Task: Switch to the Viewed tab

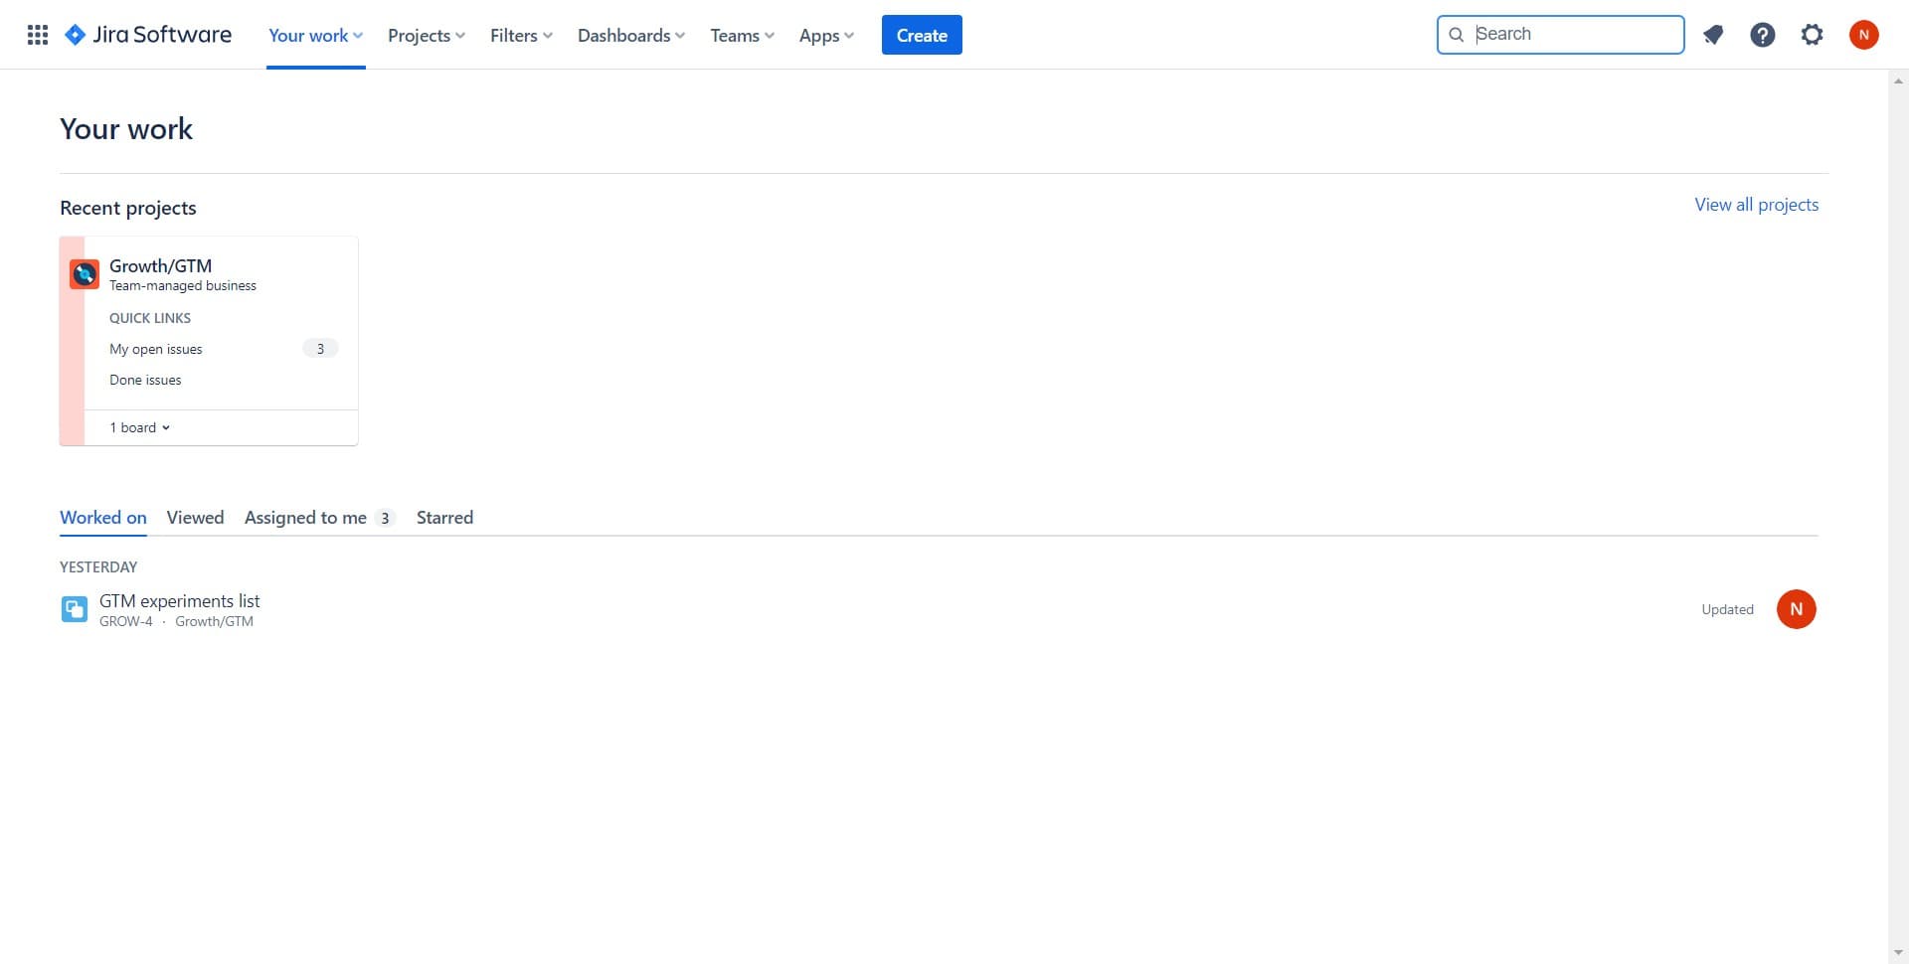Action: [195, 517]
